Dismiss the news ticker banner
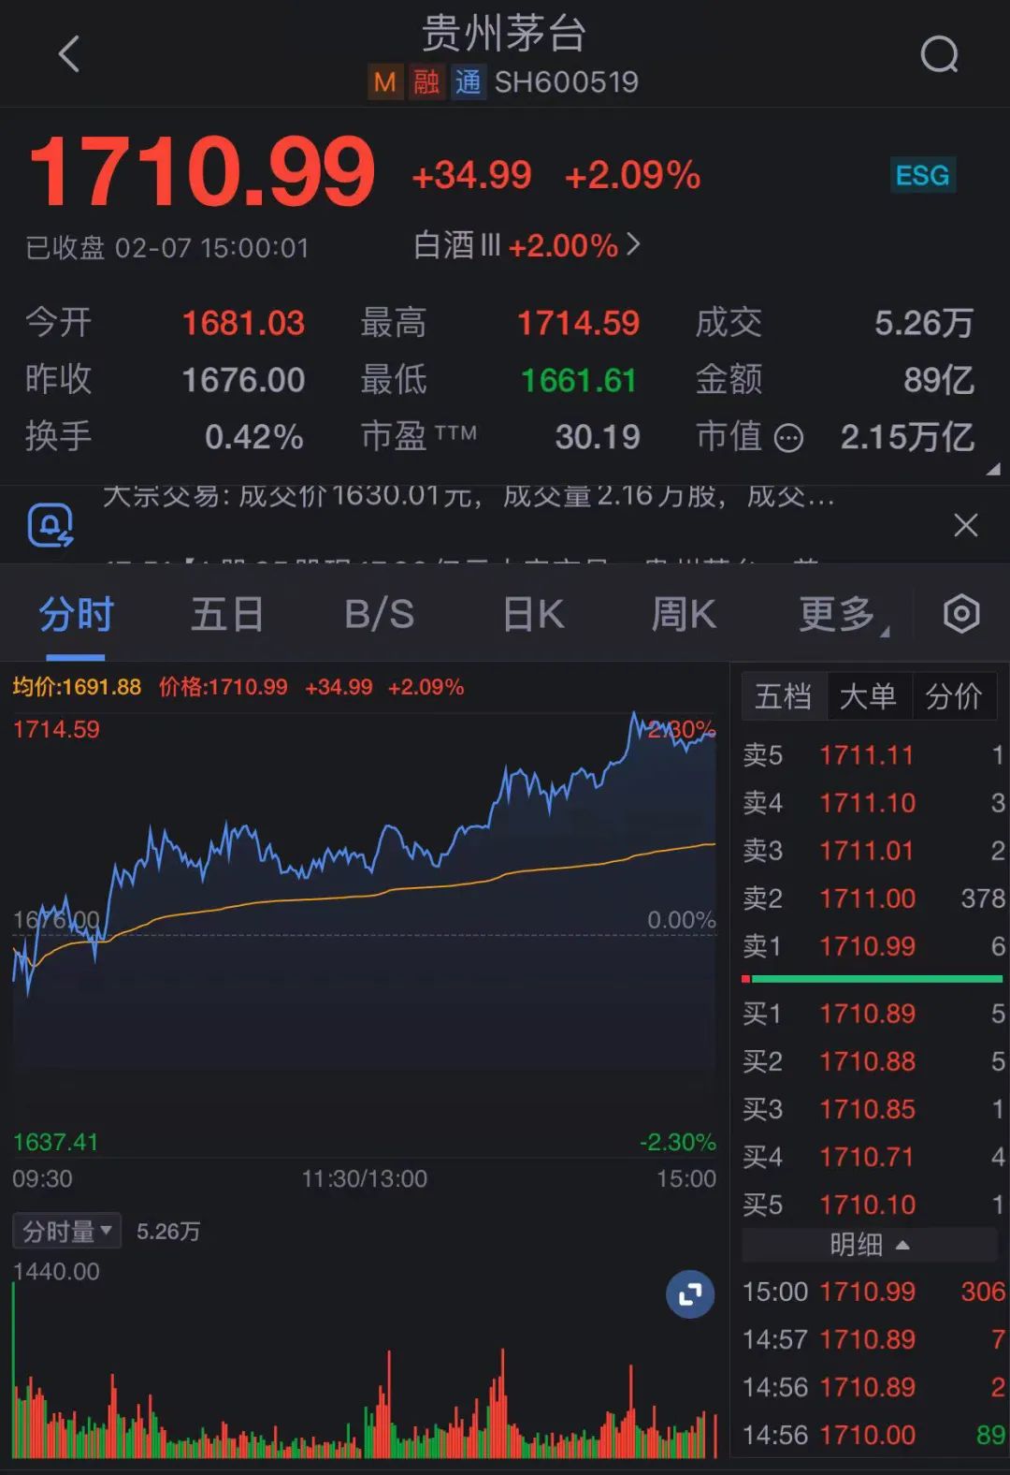The width and height of the screenshot is (1010, 1475). click(x=965, y=525)
